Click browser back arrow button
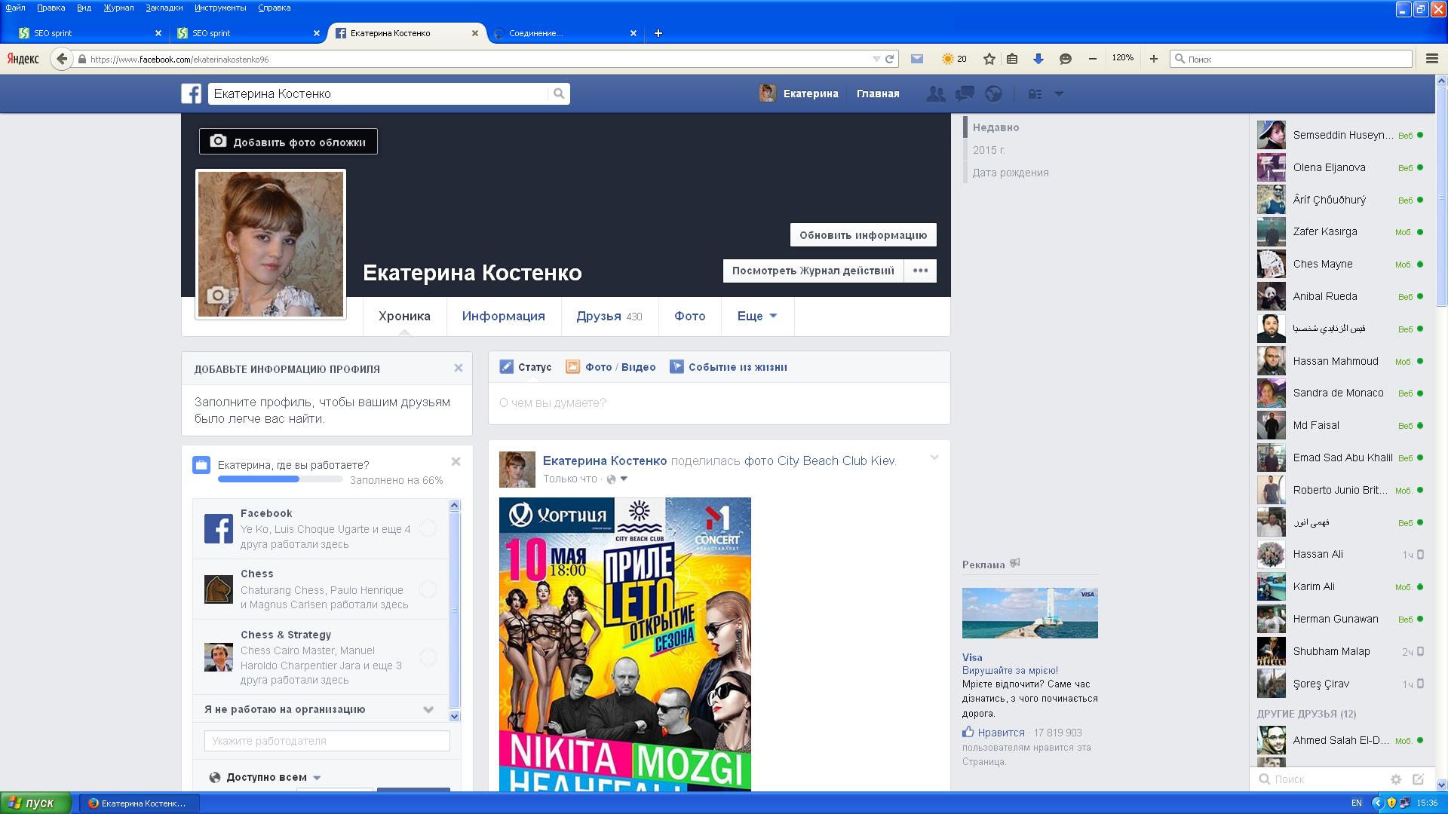 (63, 59)
